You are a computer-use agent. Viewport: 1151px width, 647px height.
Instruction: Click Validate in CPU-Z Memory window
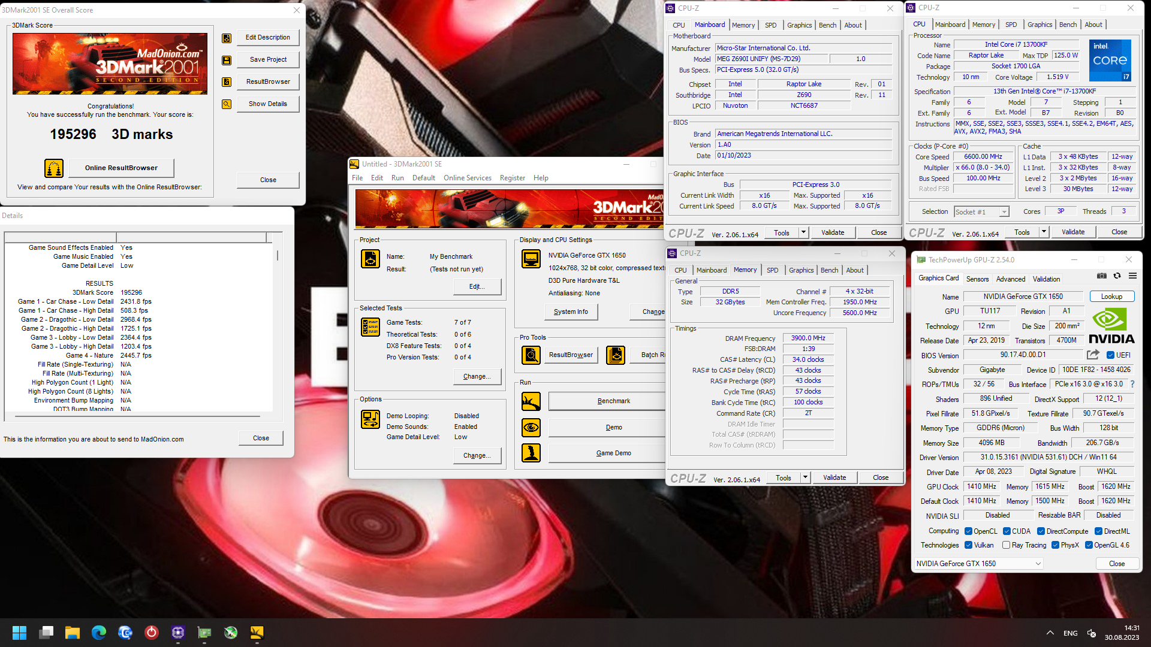coord(834,477)
